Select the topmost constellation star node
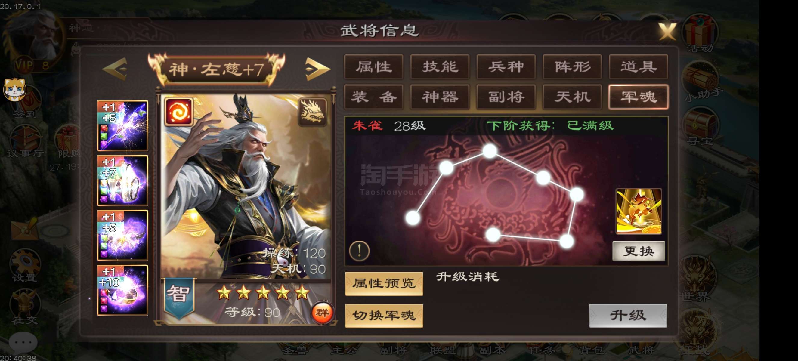The height and width of the screenshot is (361, 798). click(490, 151)
